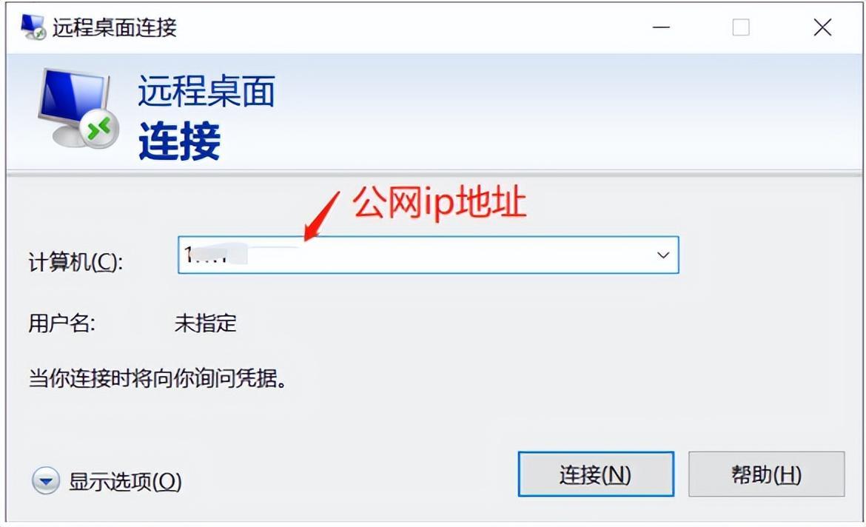Click the green connection badge on the monitor
The image size is (866, 527).
pyautogui.click(x=99, y=130)
